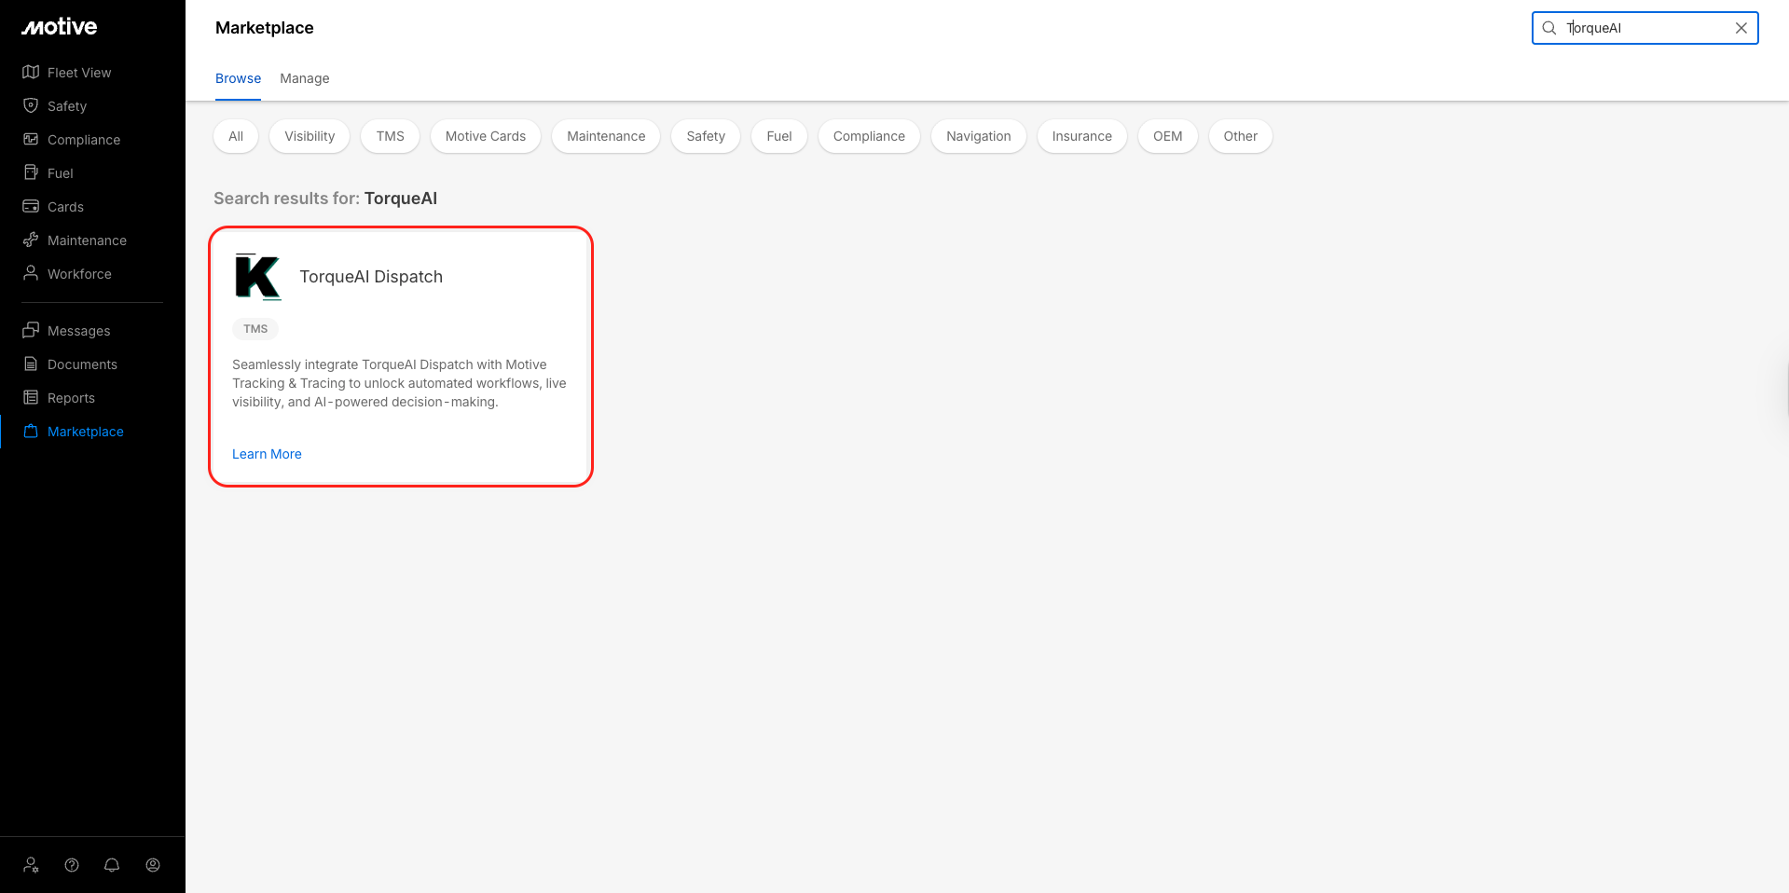Go to sidebar Compliance via its icon
Viewport: 1789px width, 893px height.
click(31, 140)
